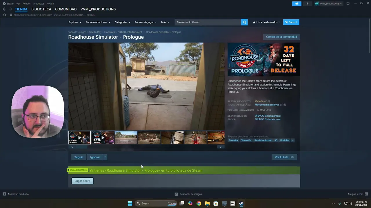Open Windows Start menu
This screenshot has width=371, height=208.
(130, 203)
